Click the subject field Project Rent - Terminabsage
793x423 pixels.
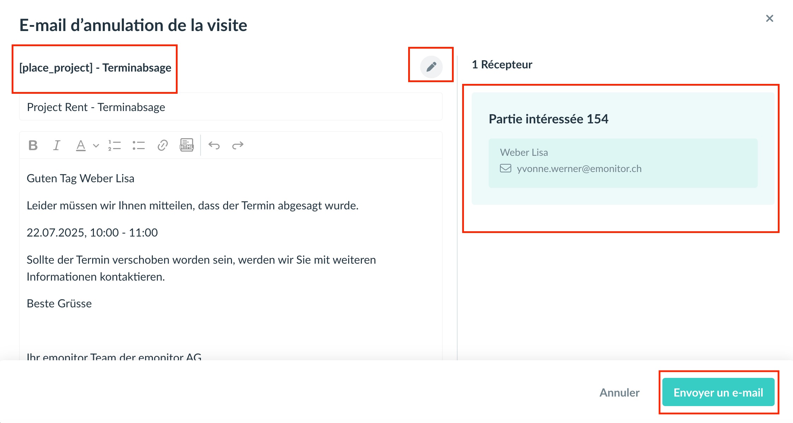(x=230, y=107)
